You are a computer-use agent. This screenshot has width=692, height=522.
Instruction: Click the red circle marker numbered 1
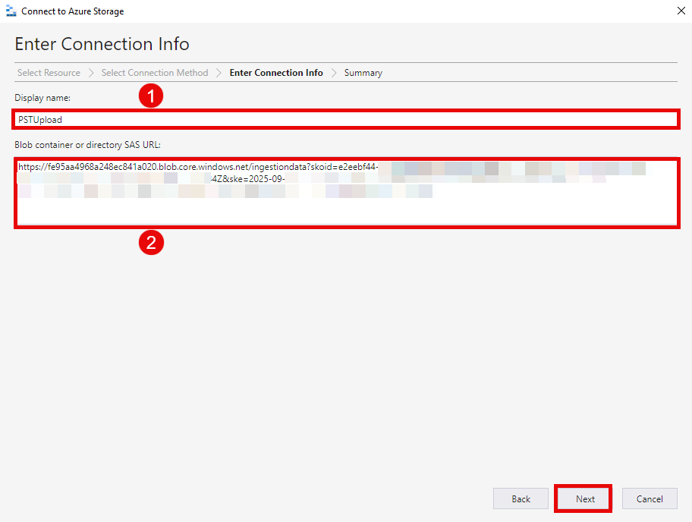pyautogui.click(x=151, y=96)
